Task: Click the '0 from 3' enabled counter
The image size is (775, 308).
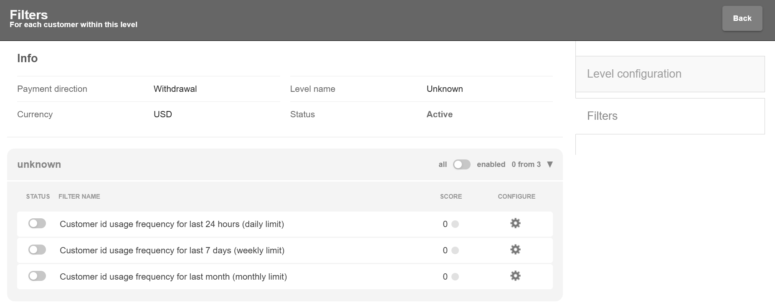Action: click(x=526, y=164)
